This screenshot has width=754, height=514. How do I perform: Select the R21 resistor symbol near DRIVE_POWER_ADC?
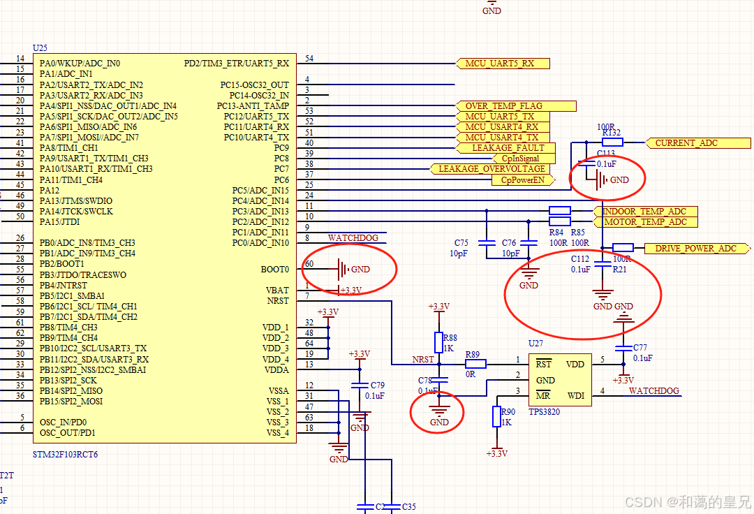(x=623, y=248)
